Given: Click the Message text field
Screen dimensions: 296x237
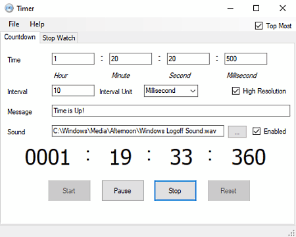Looking at the screenshot, I should click(171, 111).
